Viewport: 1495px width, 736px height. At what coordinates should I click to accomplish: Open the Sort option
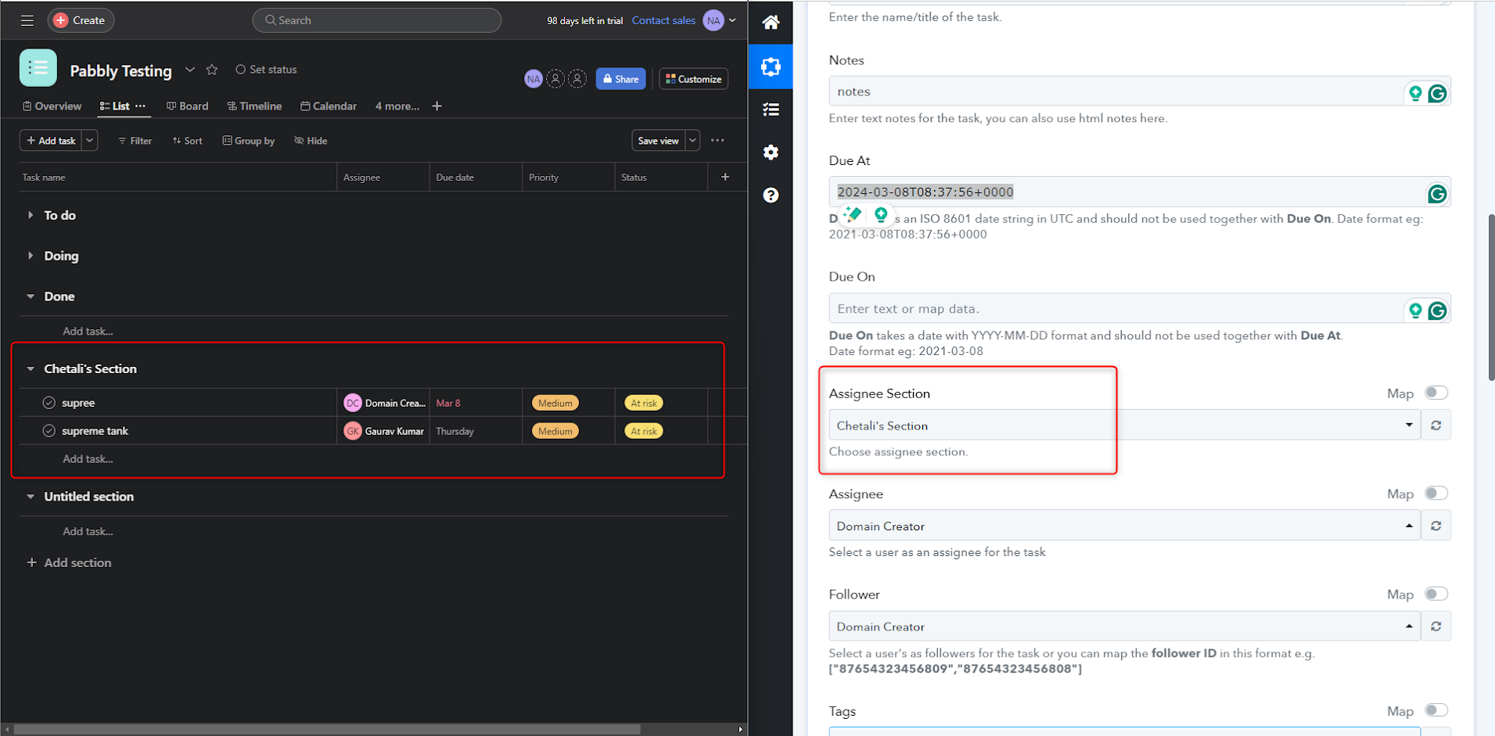click(188, 141)
